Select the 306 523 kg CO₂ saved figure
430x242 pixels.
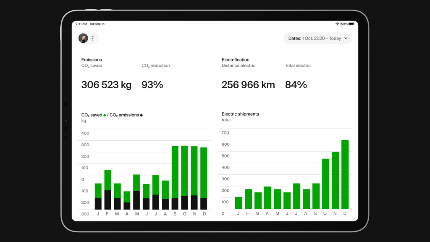tap(106, 85)
